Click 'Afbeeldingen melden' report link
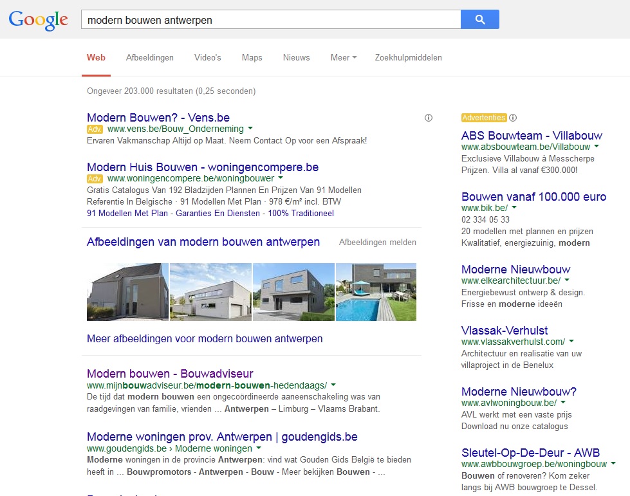The width and height of the screenshot is (630, 496). tap(377, 242)
